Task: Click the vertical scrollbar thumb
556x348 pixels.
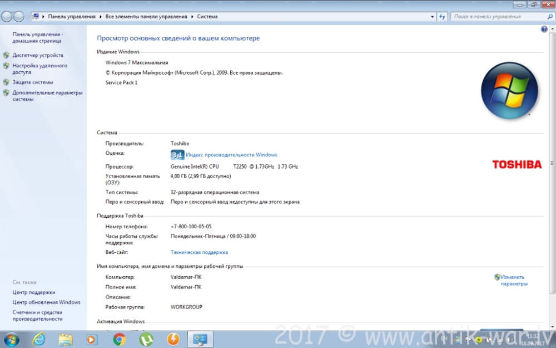Action: point(552,163)
